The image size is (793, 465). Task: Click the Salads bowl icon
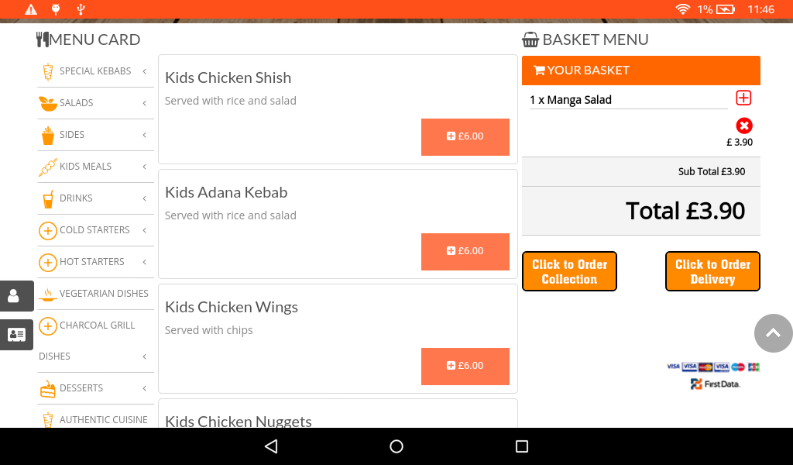(x=47, y=103)
